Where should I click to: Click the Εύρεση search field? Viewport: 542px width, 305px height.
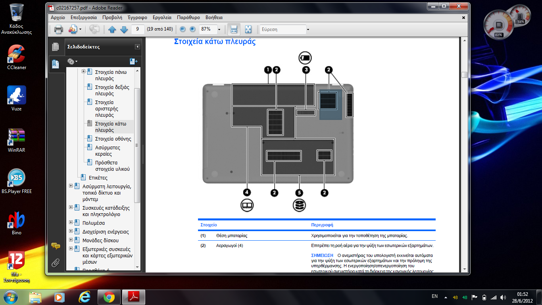click(x=282, y=29)
